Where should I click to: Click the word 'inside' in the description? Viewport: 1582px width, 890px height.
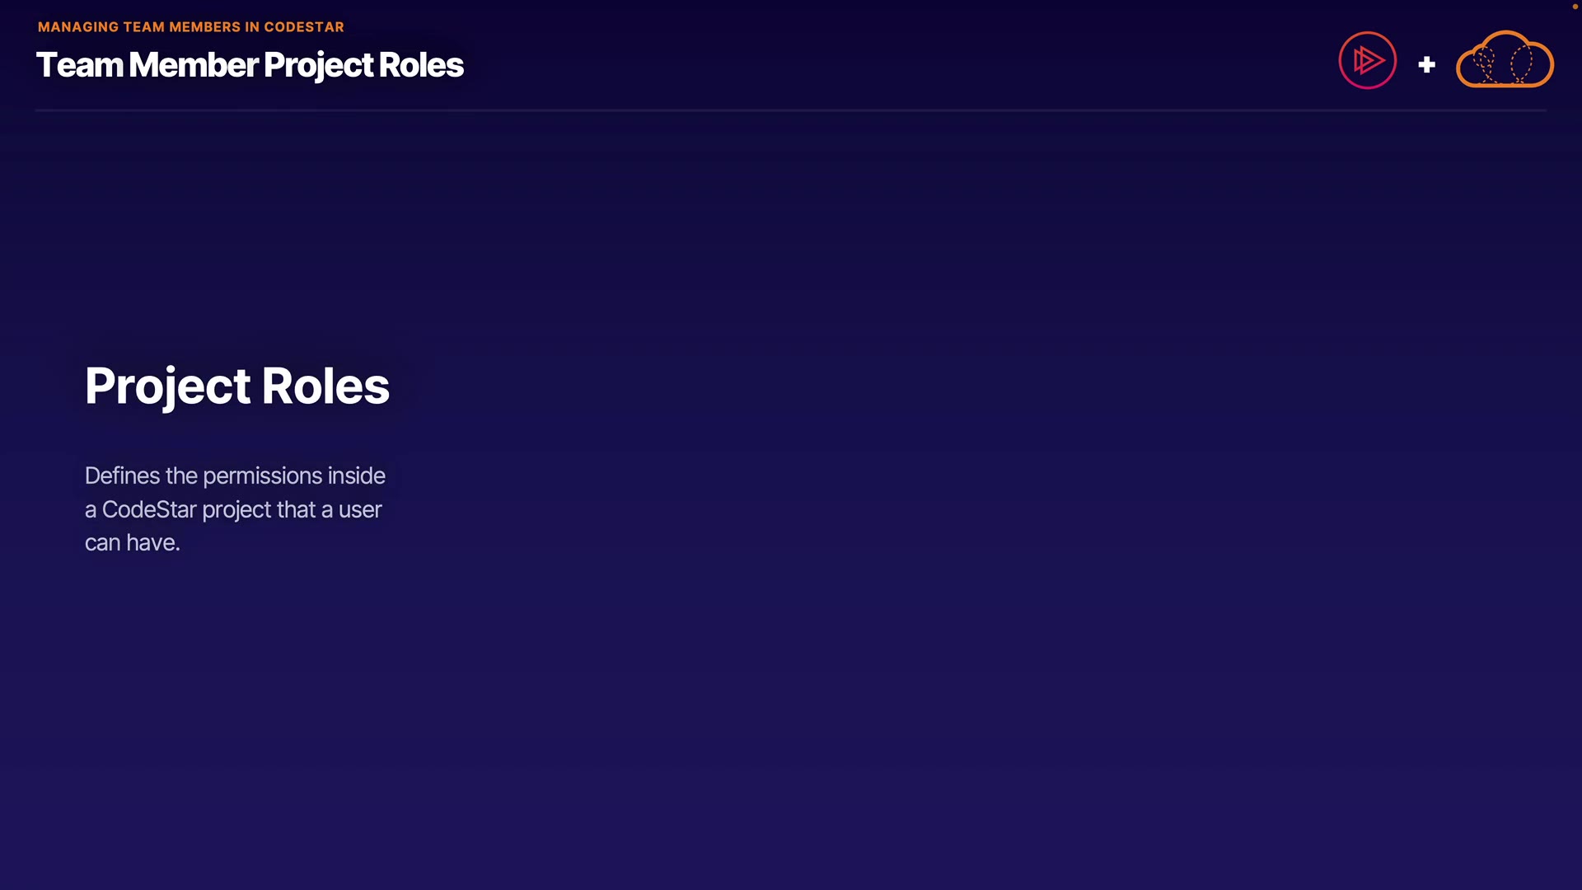tap(356, 476)
